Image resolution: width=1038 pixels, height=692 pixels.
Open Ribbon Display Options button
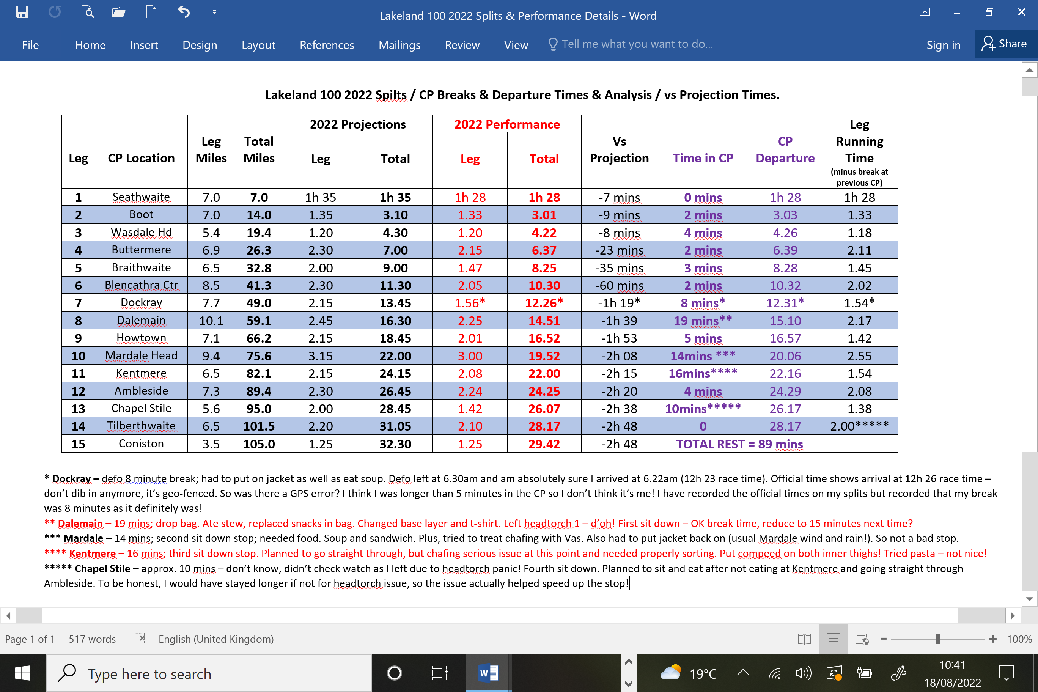[925, 12]
